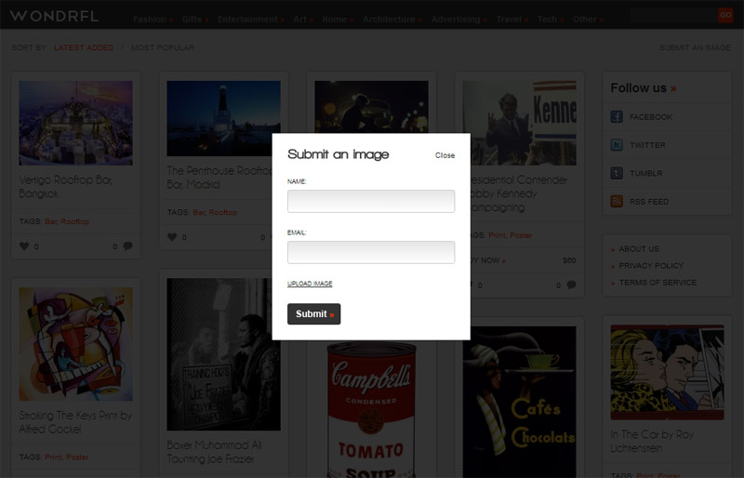This screenshot has height=478, width=744.
Task: Click Stroking The Keys Print title
Action: 75,422
